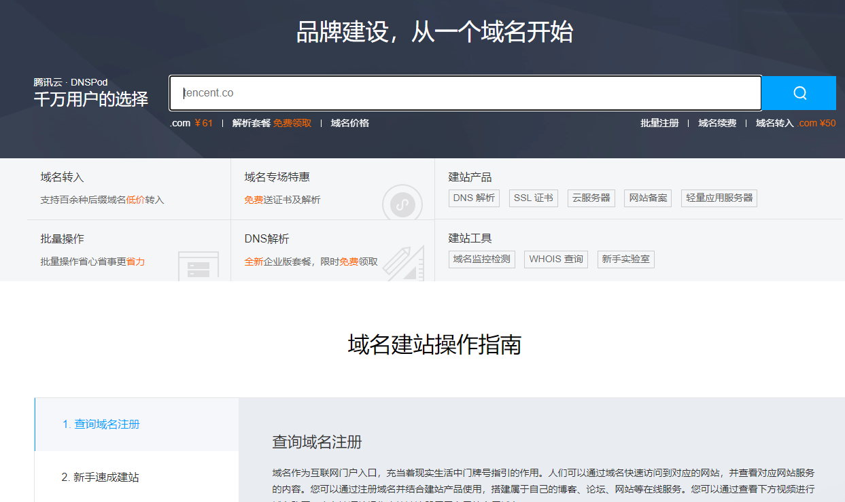Select the SSL 证书 product tag
This screenshot has height=502, width=845.
pos(534,198)
